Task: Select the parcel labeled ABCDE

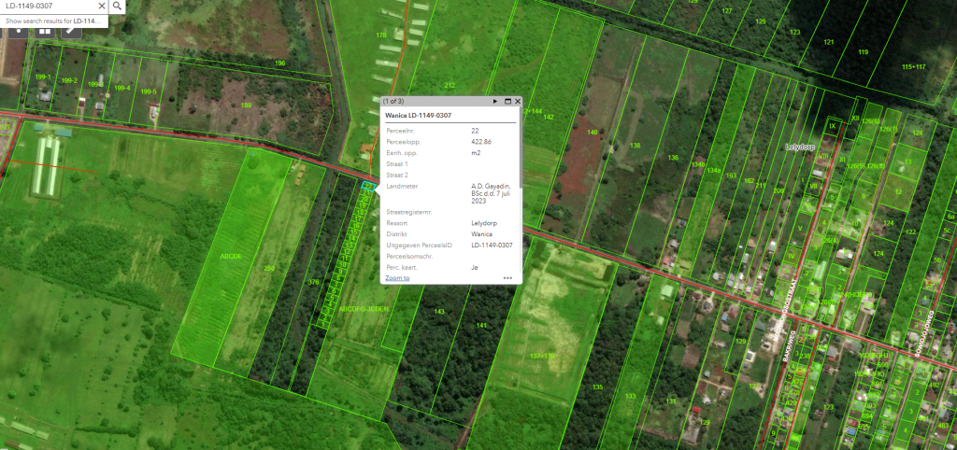Action: [x=230, y=255]
